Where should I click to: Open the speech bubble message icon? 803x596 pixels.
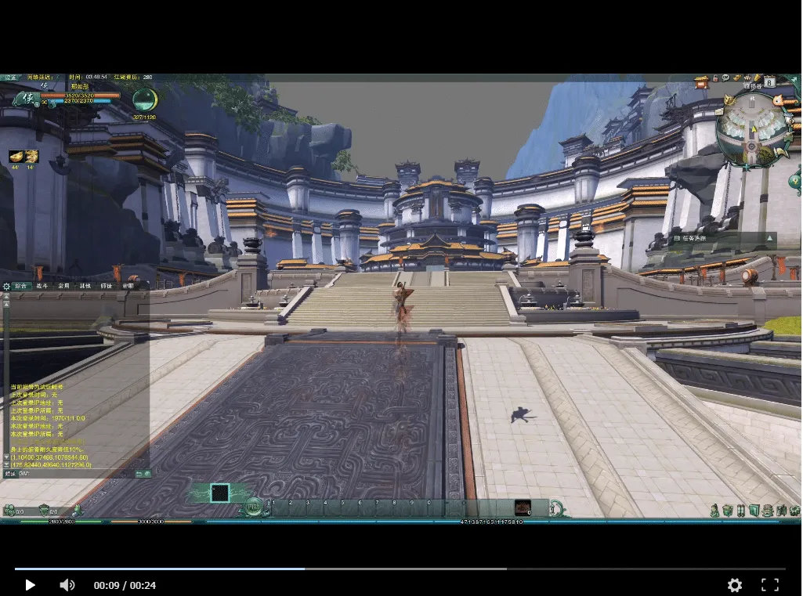pyautogui.click(x=725, y=78)
